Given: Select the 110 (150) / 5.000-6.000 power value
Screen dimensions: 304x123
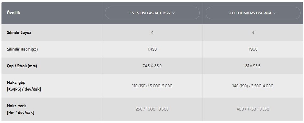Looking at the screenshot, I should 152,86.
